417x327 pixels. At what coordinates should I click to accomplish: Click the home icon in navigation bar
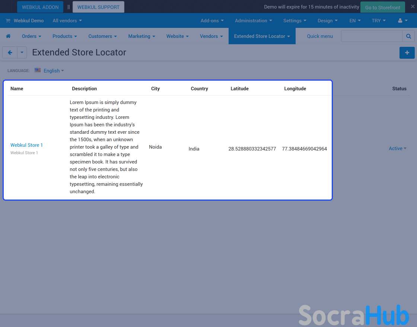pos(8,36)
